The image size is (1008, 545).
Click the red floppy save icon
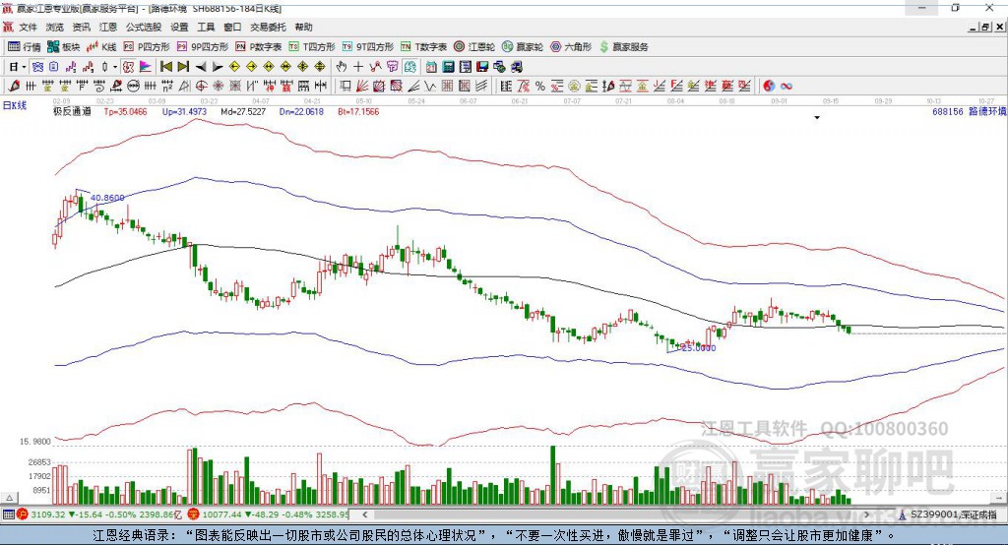click(482, 67)
